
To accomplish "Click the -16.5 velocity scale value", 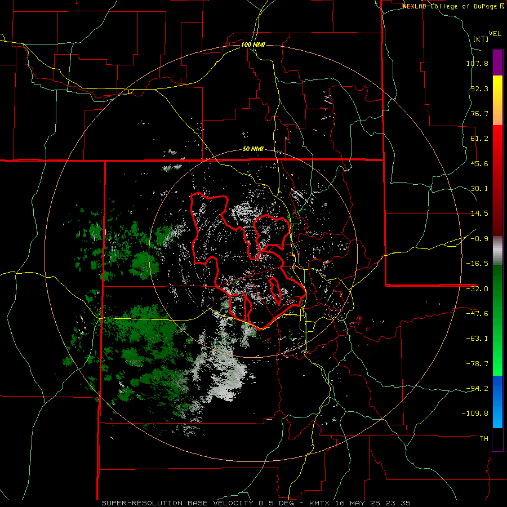I will point(477,264).
